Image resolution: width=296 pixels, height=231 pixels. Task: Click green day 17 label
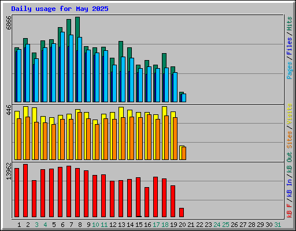point(156,225)
